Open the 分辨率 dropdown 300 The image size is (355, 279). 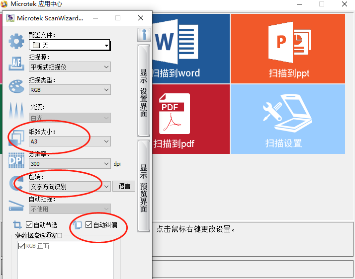[x=70, y=163]
